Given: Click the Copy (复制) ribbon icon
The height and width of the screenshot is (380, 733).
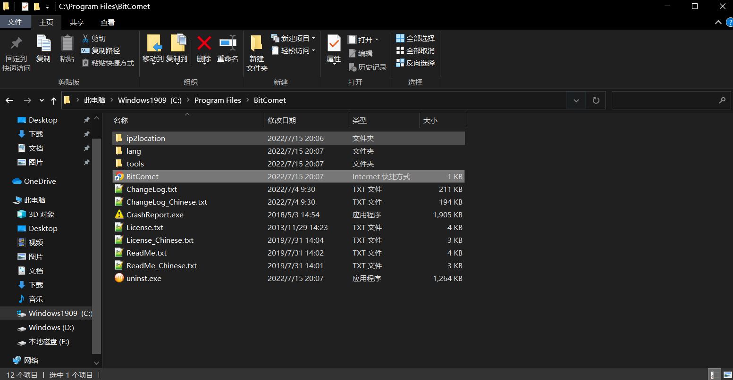Looking at the screenshot, I should tap(43, 44).
